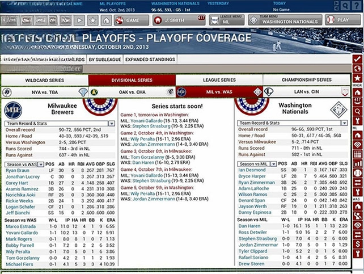Switch to League Series tab
The image size is (364, 274).
219,80
